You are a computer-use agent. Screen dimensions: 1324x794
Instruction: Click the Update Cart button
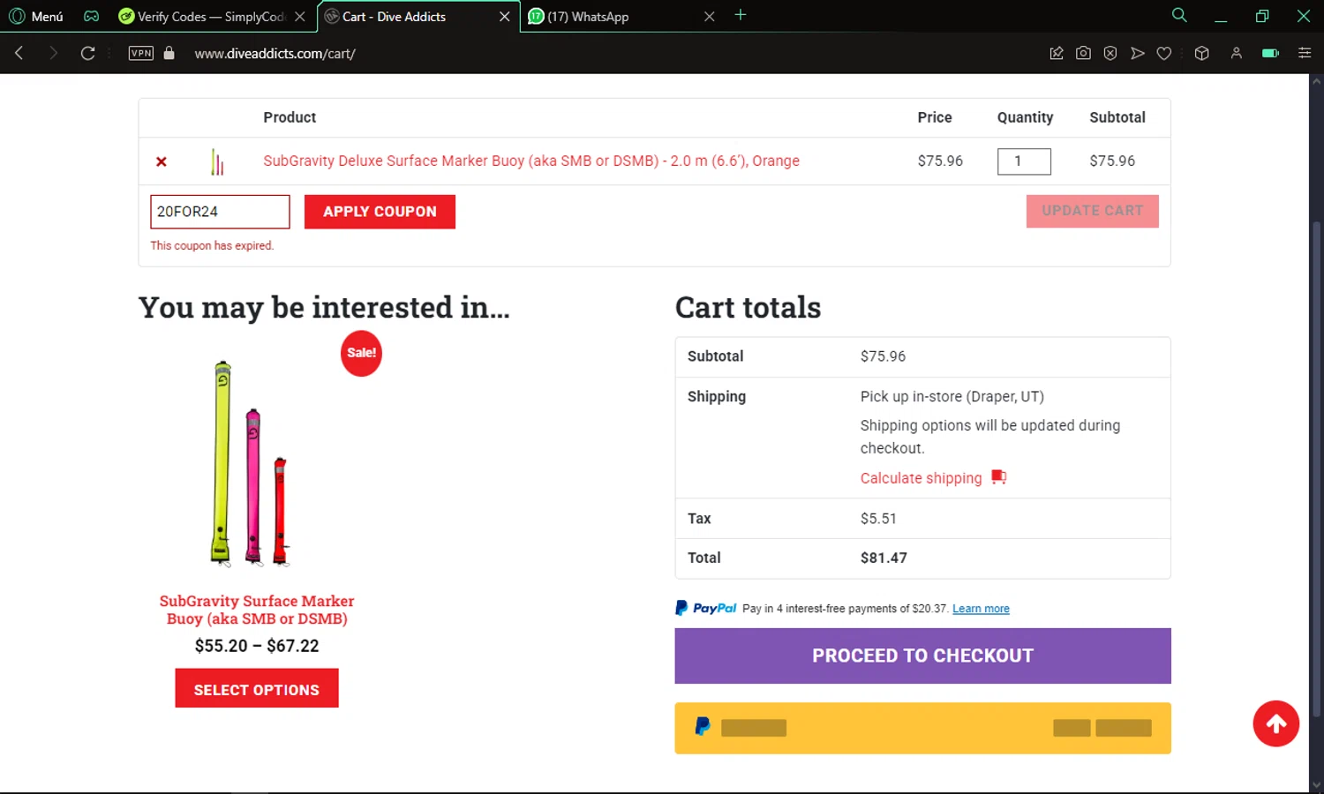(x=1093, y=211)
